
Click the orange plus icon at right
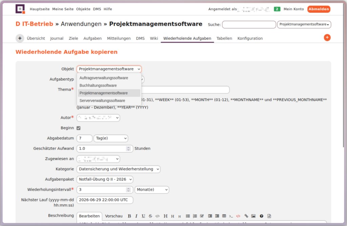pos(327,38)
